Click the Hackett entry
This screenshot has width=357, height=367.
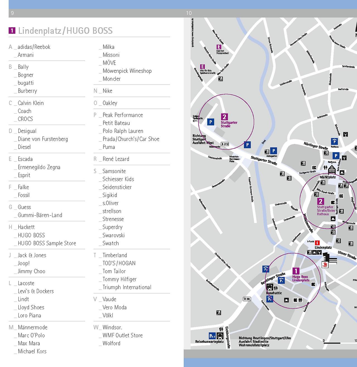pyautogui.click(x=26, y=227)
